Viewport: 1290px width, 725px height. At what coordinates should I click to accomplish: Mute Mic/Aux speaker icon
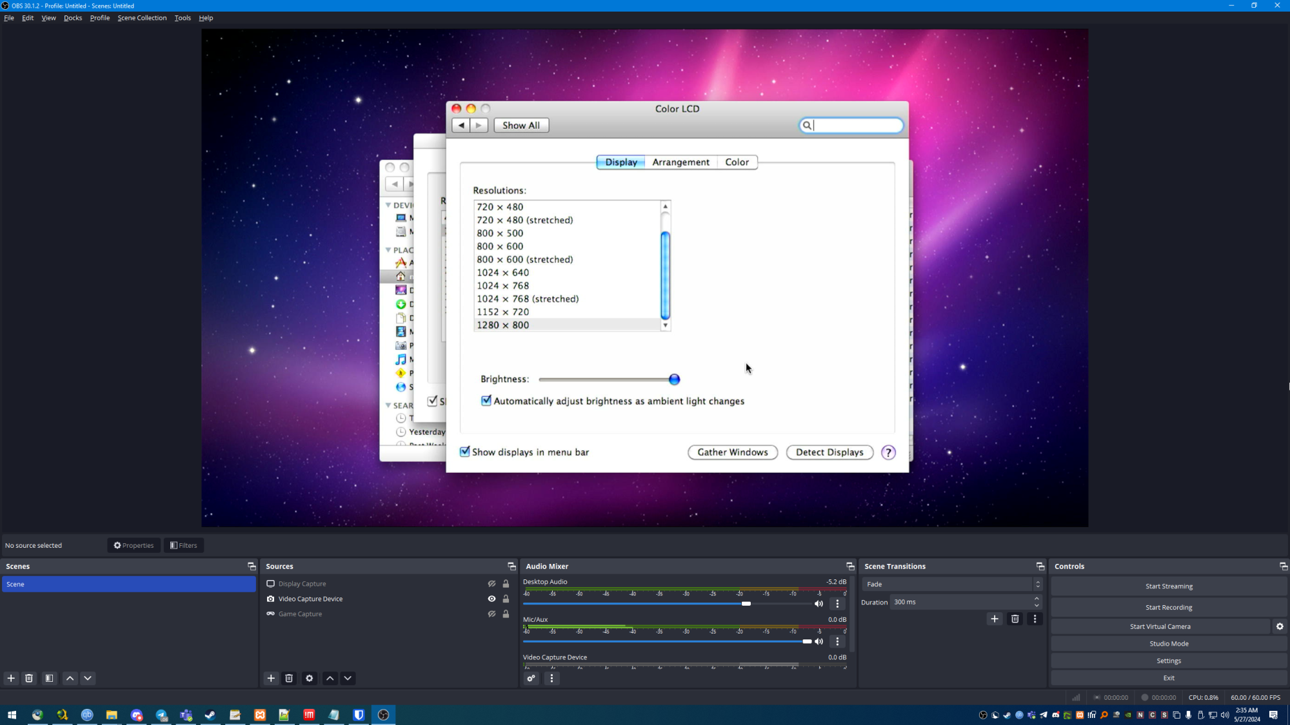point(819,641)
